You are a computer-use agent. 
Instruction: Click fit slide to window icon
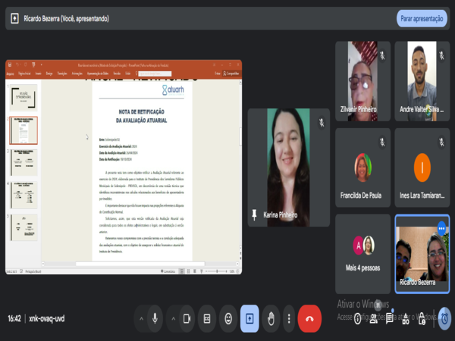237,271
